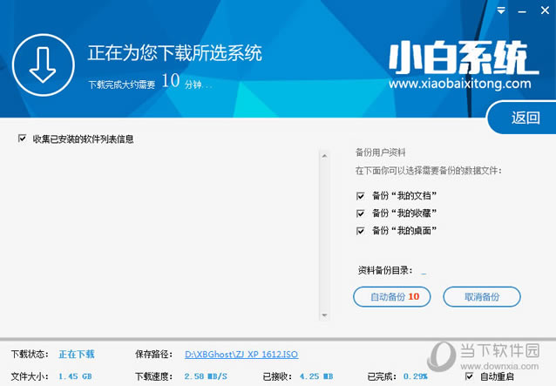This screenshot has height=386, width=556.
Task: Click the 自动备份 button
Action: click(x=392, y=297)
